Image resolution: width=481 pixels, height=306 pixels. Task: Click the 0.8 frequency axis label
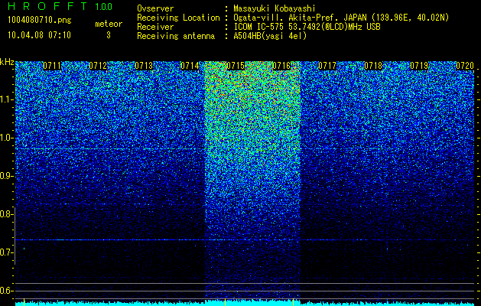click(7, 214)
